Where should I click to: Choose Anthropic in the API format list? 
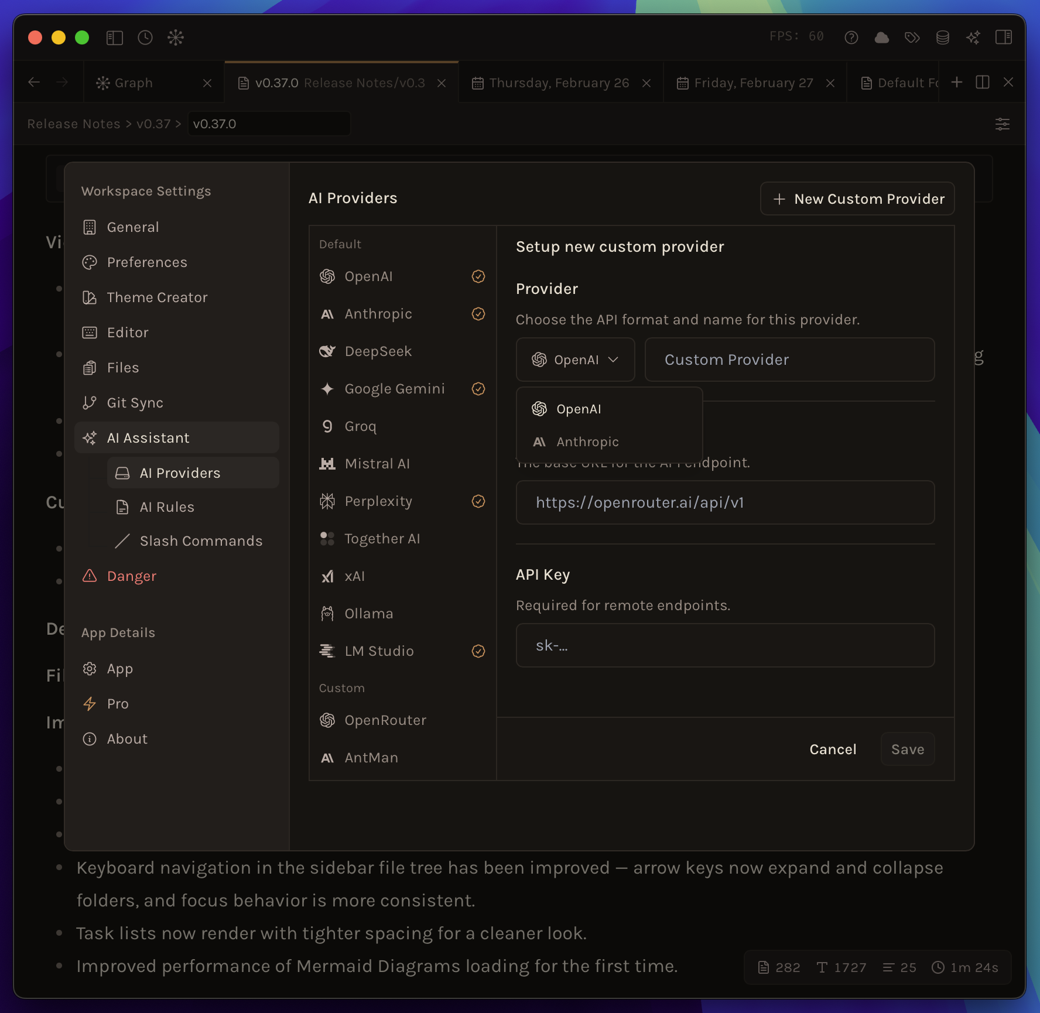tap(609, 442)
